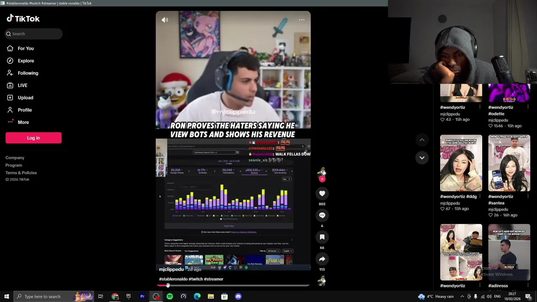
Task: Open the Upload page
Action: (x=25, y=98)
